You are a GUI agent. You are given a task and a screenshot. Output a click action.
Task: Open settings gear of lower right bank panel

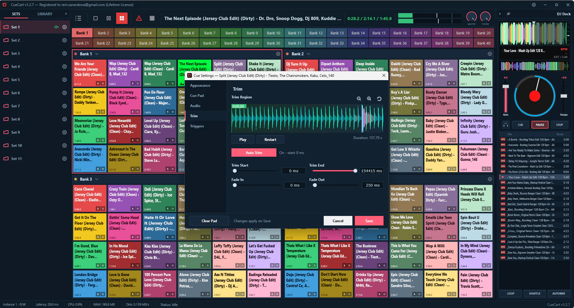click(490, 179)
